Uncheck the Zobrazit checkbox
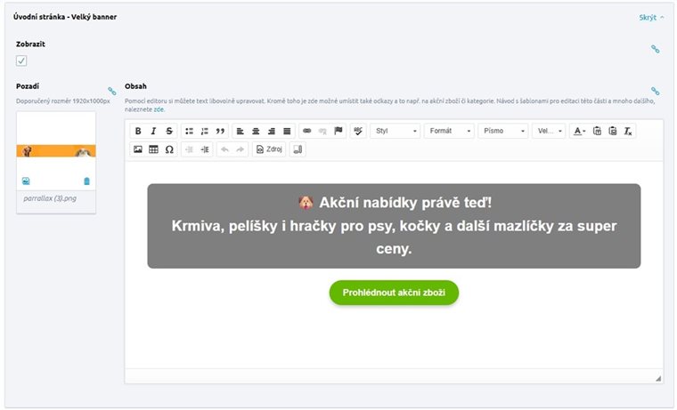Viewport: 677px width, 410px height. [21, 60]
